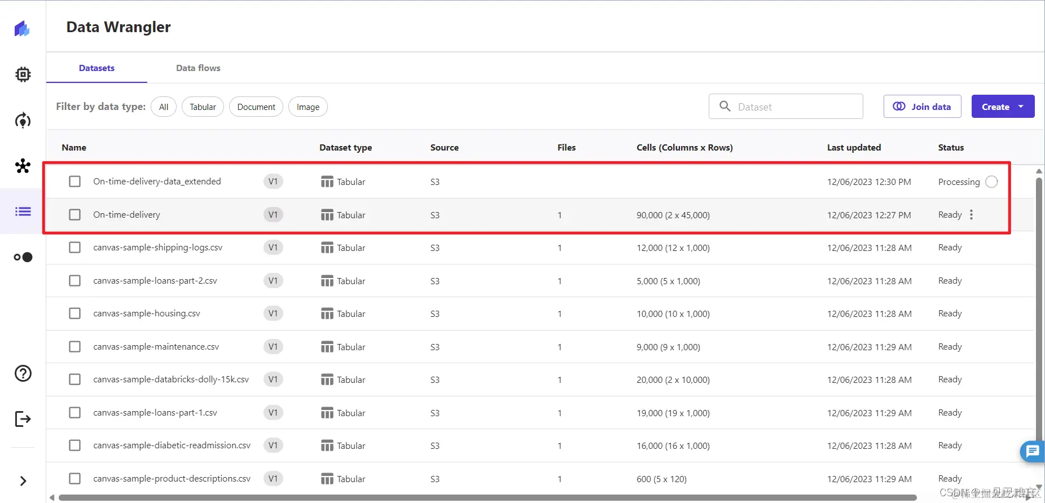
Task: Open the processor chip icon in sidebar
Action: point(23,74)
